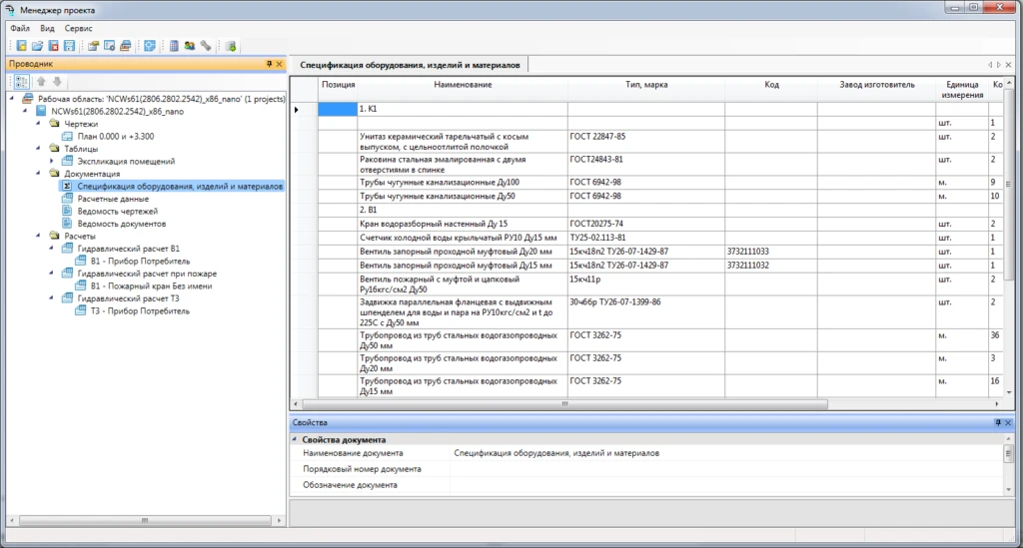Viewport: 1023px width, 548px height.
Task: Open the Сервис menu
Action: click(x=78, y=28)
